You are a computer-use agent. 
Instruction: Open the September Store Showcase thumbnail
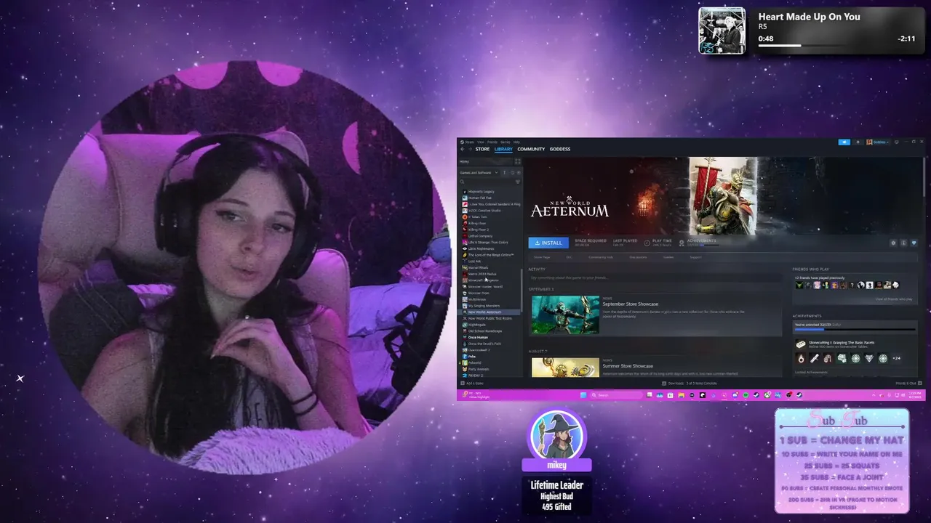click(x=565, y=315)
